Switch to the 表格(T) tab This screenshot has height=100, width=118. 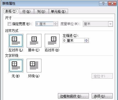click(x=11, y=11)
